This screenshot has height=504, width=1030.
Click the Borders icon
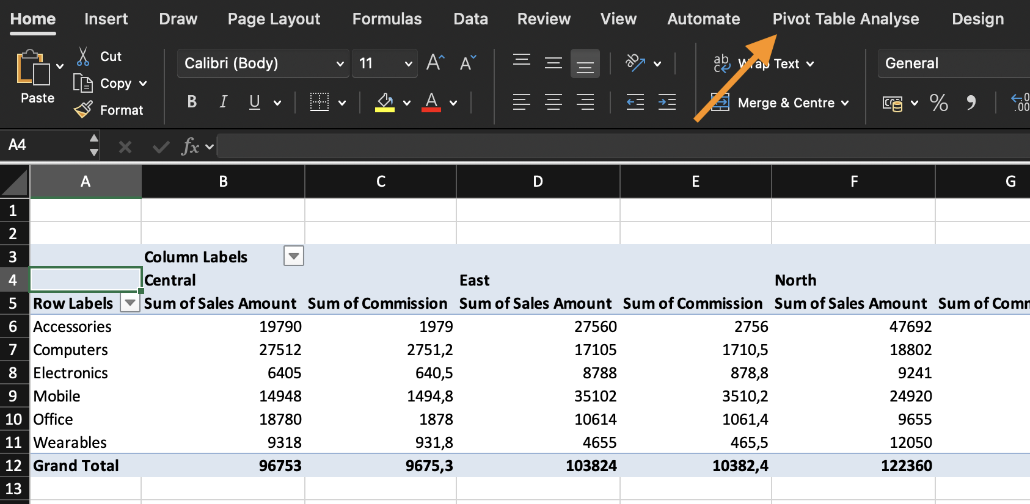[x=320, y=103]
